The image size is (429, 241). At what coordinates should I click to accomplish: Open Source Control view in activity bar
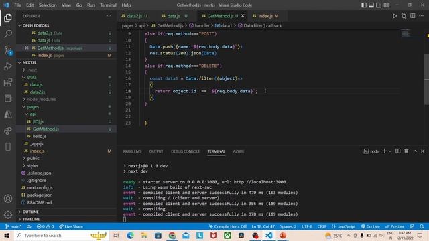[x=8, y=50]
